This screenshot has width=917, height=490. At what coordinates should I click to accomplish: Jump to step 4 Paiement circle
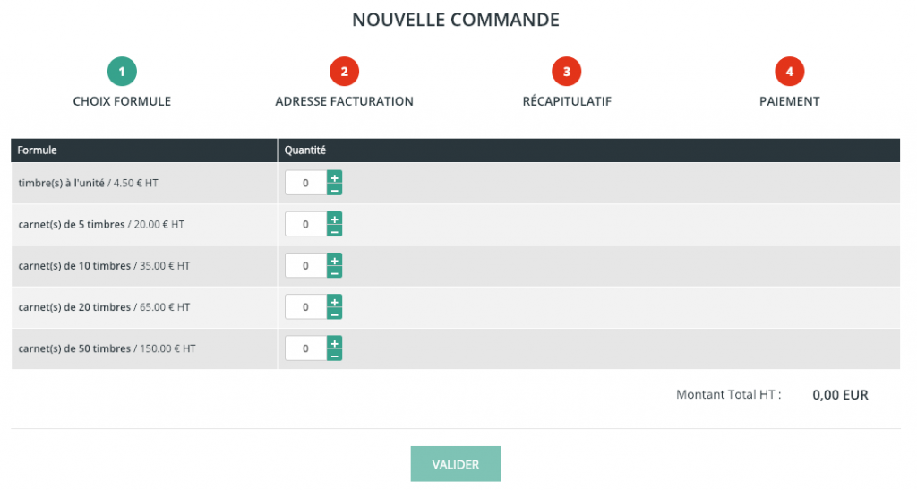point(789,71)
